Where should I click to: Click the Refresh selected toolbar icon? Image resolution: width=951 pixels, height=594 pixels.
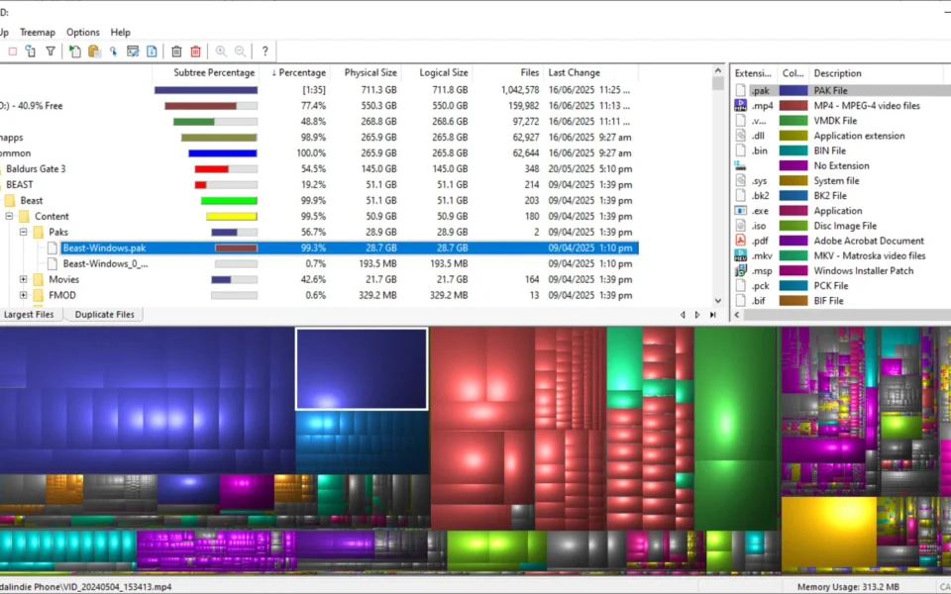coord(31,51)
